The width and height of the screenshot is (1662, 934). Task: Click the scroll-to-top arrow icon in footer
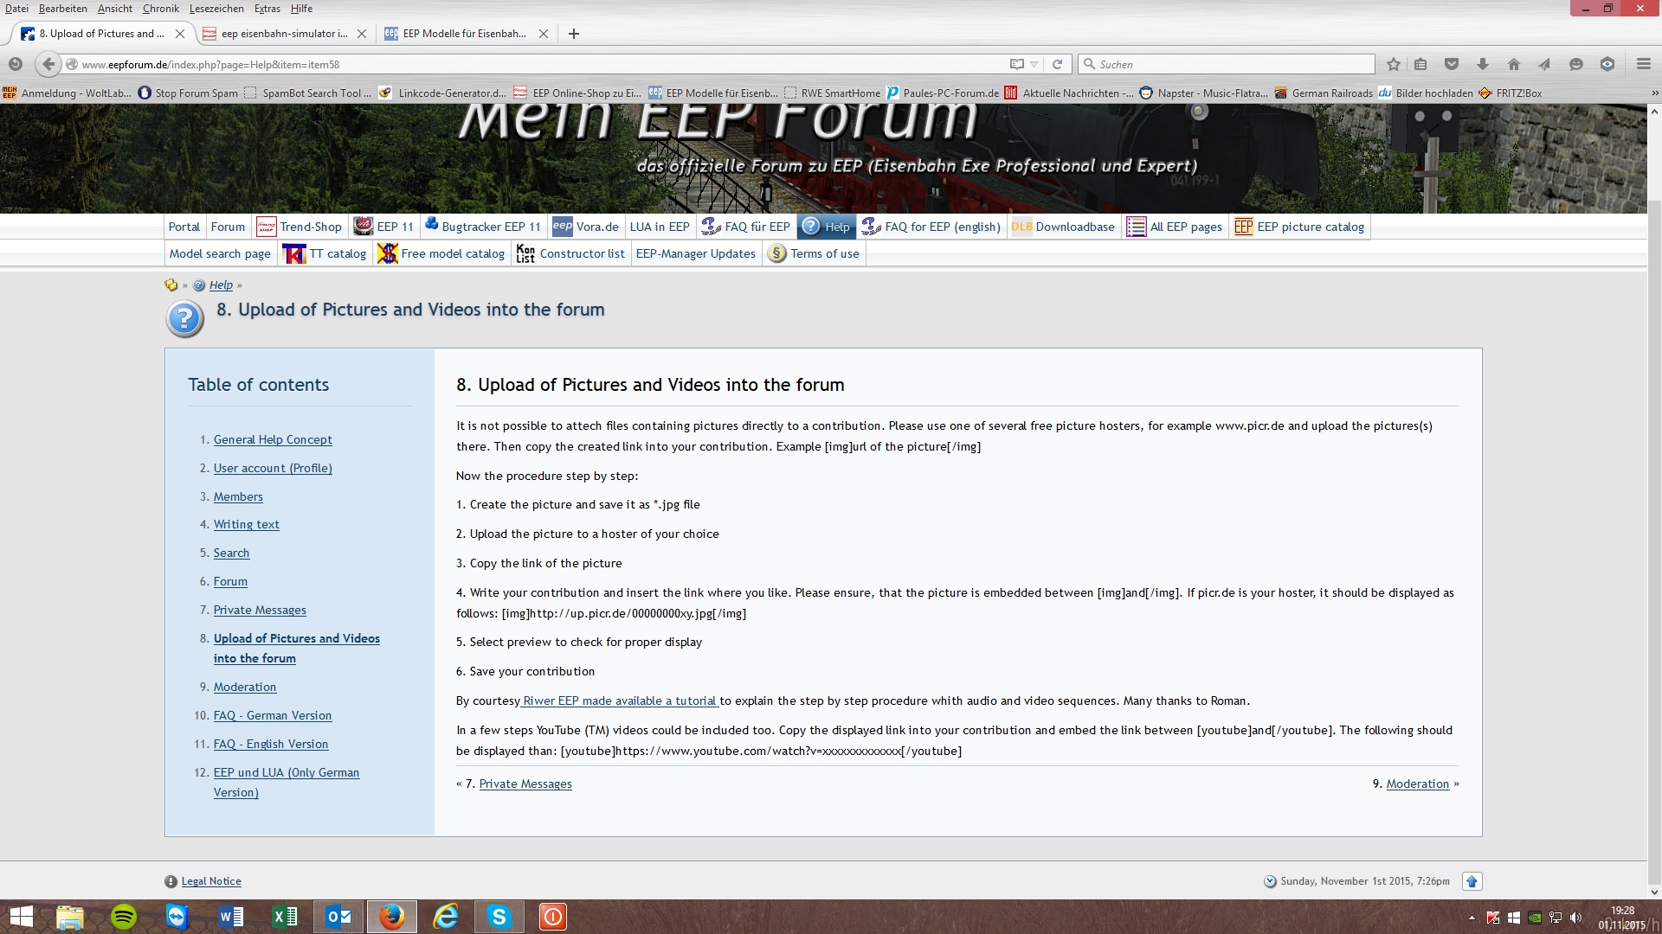pos(1472,881)
